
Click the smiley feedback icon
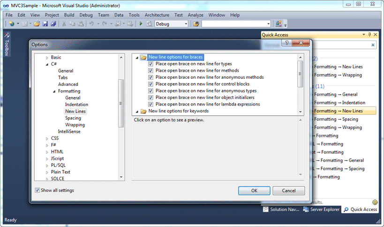point(375,202)
